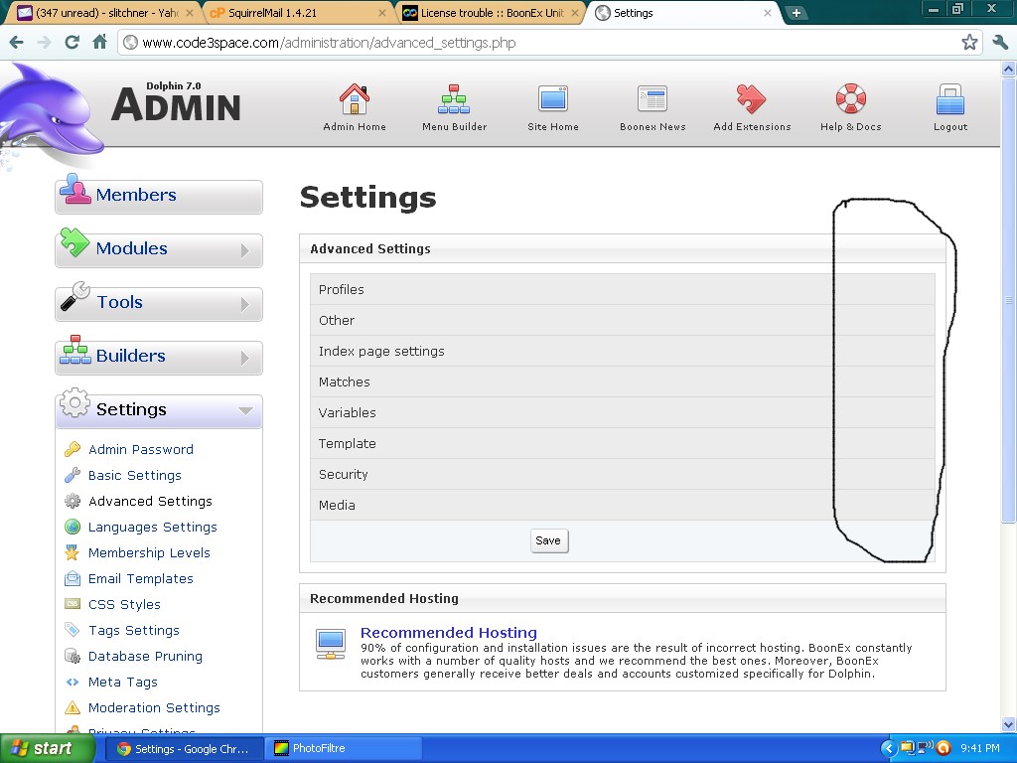1017x763 pixels.
Task: Click the Save button
Action: (x=548, y=540)
